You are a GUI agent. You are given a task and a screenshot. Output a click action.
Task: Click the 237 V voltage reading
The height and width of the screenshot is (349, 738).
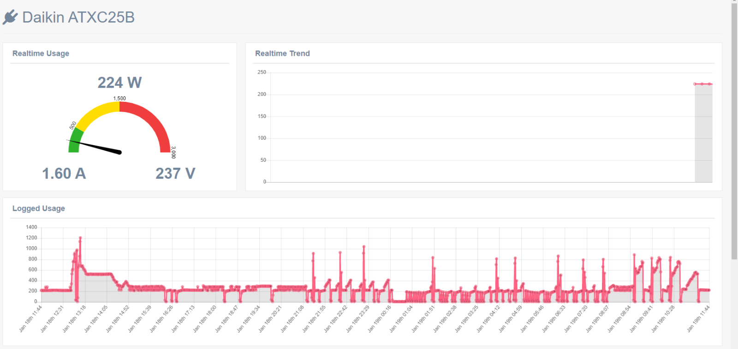click(x=175, y=173)
